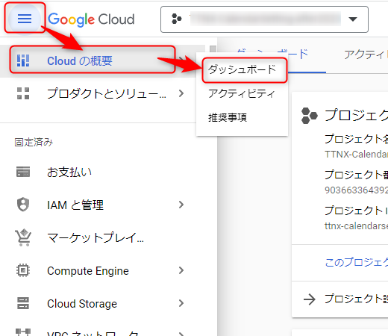Open お支払い billing item
Screen dimensions: 388x336
pos(102,172)
